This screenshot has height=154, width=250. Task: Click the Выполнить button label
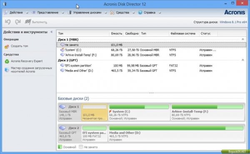[40, 22]
